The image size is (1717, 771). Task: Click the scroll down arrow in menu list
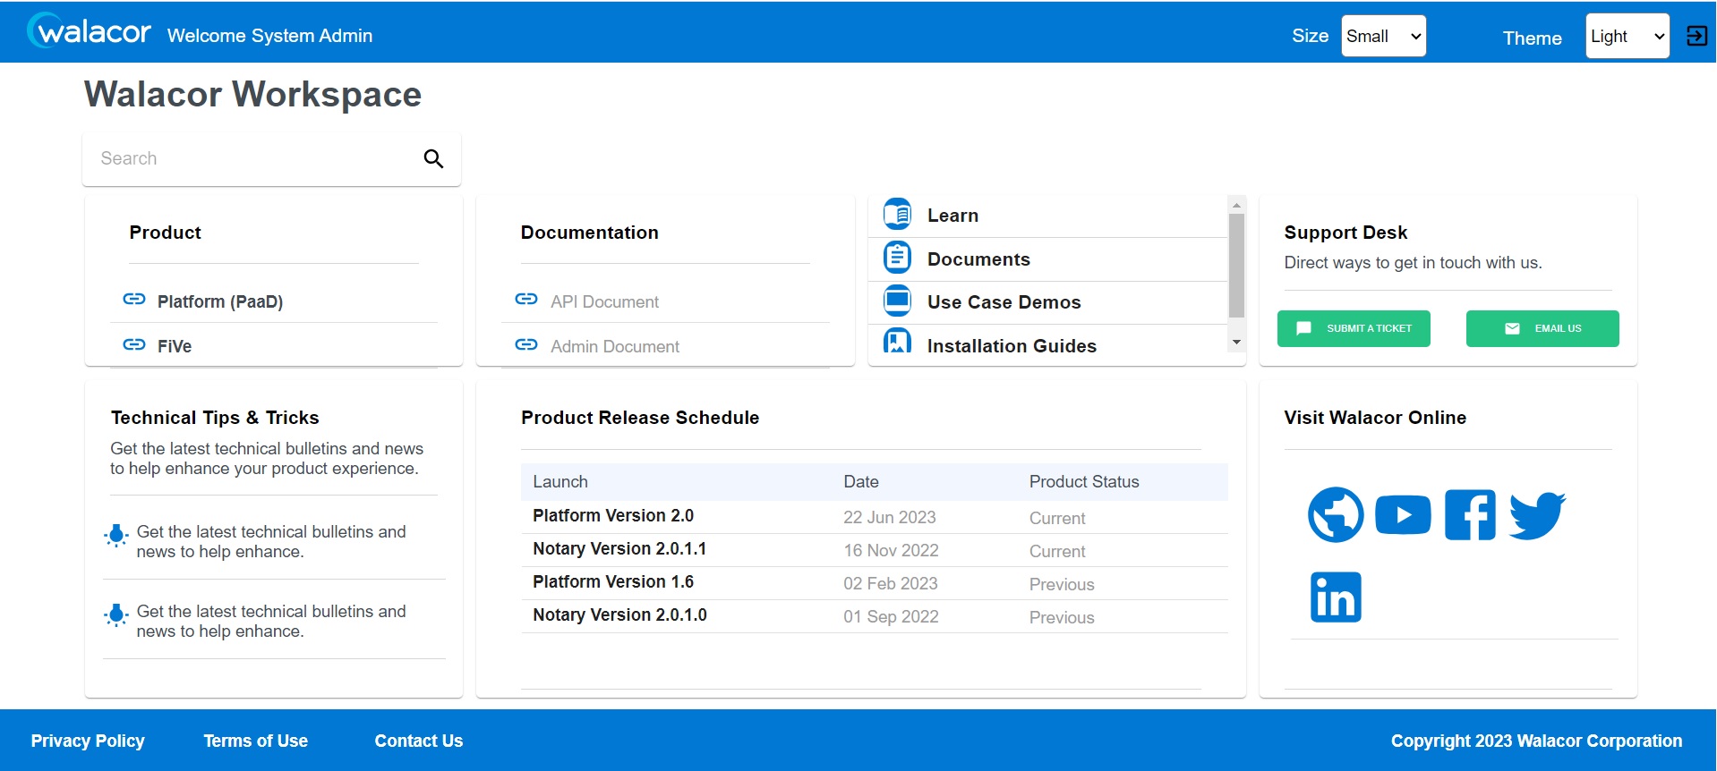click(1236, 343)
